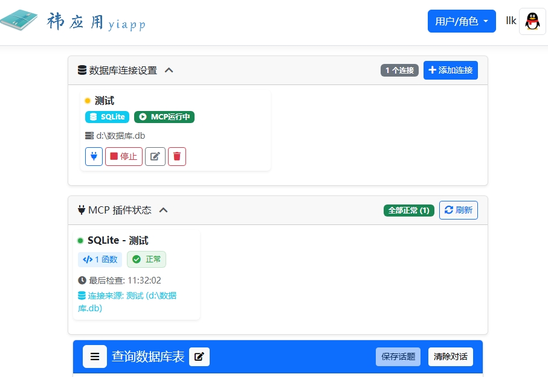The height and width of the screenshot is (377, 548).
Task: Click the MCP 插件状态 header title
Action: coord(120,210)
